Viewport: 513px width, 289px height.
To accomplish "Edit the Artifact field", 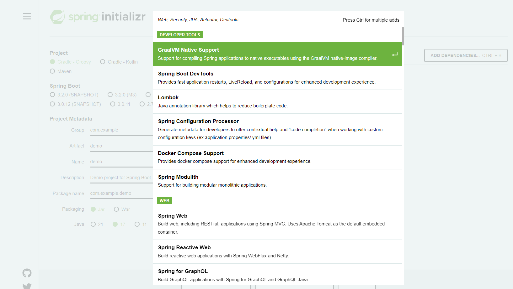I will click(x=122, y=146).
